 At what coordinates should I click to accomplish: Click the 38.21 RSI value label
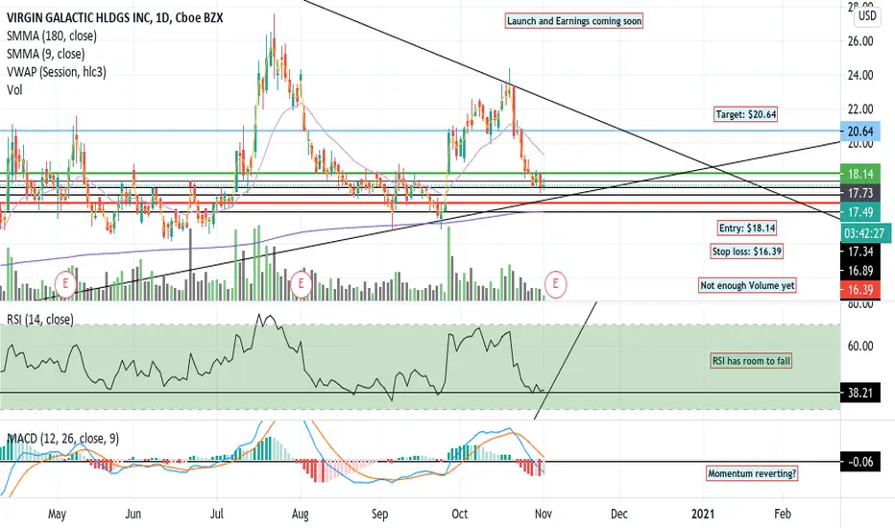(860, 393)
